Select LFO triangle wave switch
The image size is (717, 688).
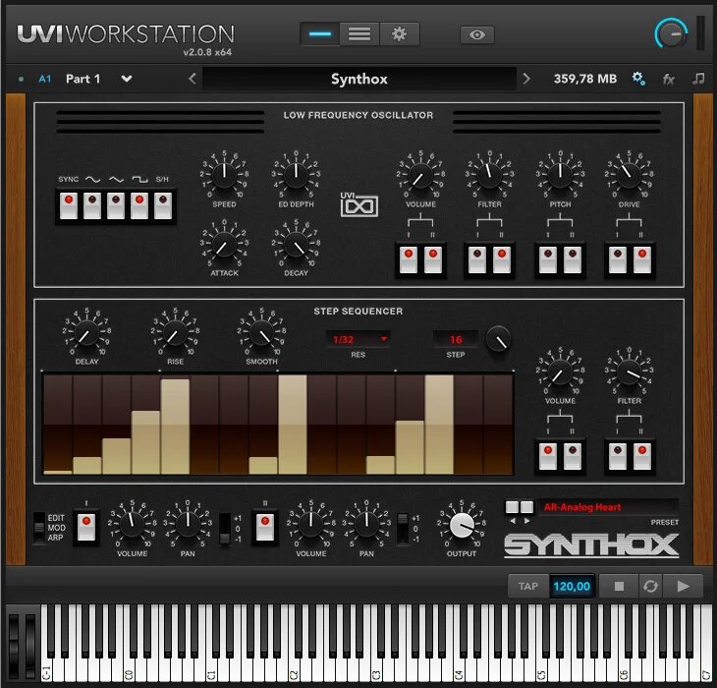coord(116,205)
